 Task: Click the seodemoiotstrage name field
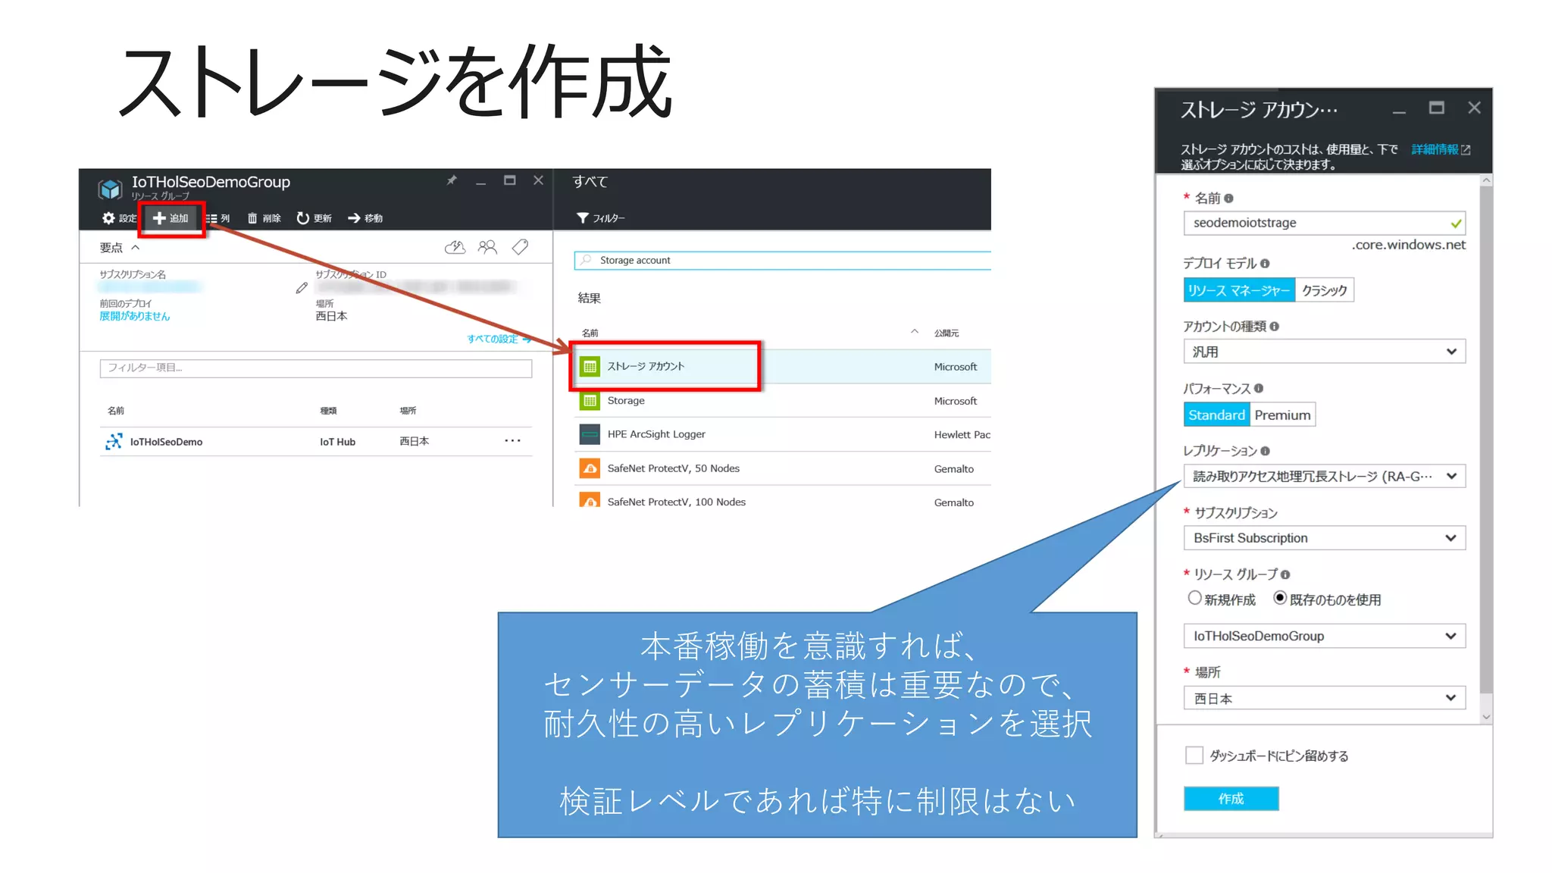click(1324, 223)
